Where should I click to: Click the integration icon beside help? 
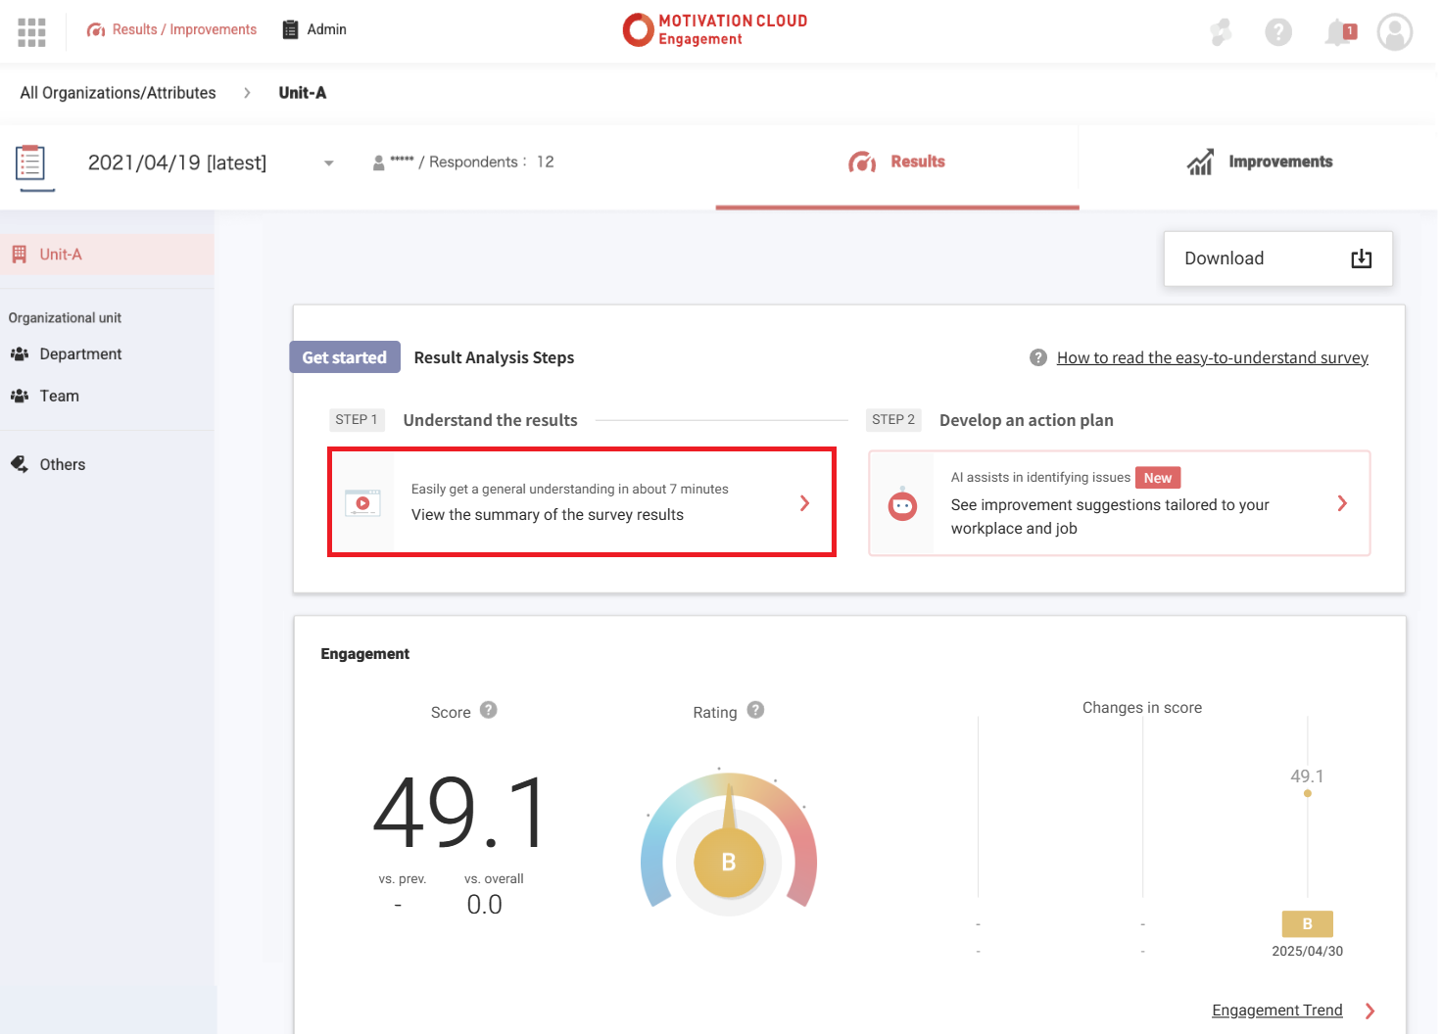point(1221,32)
